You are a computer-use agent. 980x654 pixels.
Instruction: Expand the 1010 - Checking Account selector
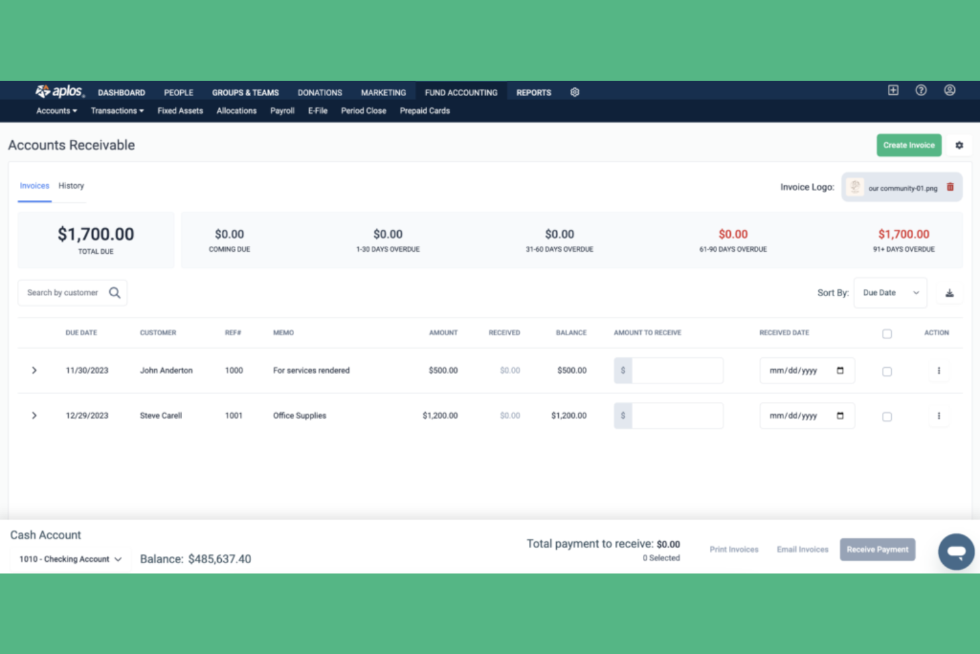coord(69,559)
